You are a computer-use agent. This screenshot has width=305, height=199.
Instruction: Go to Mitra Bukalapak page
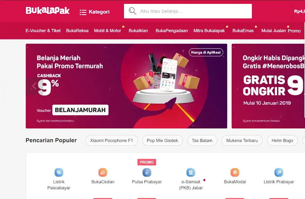point(209,31)
